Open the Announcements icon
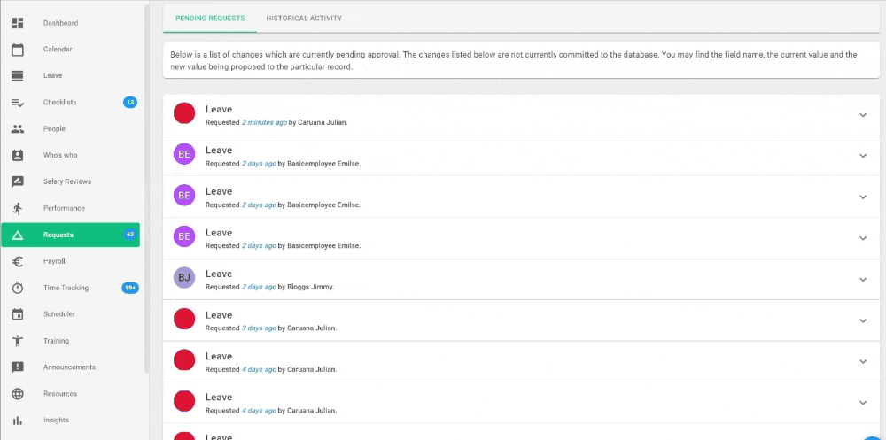 [18, 367]
